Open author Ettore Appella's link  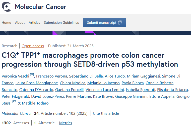click(162, 96)
